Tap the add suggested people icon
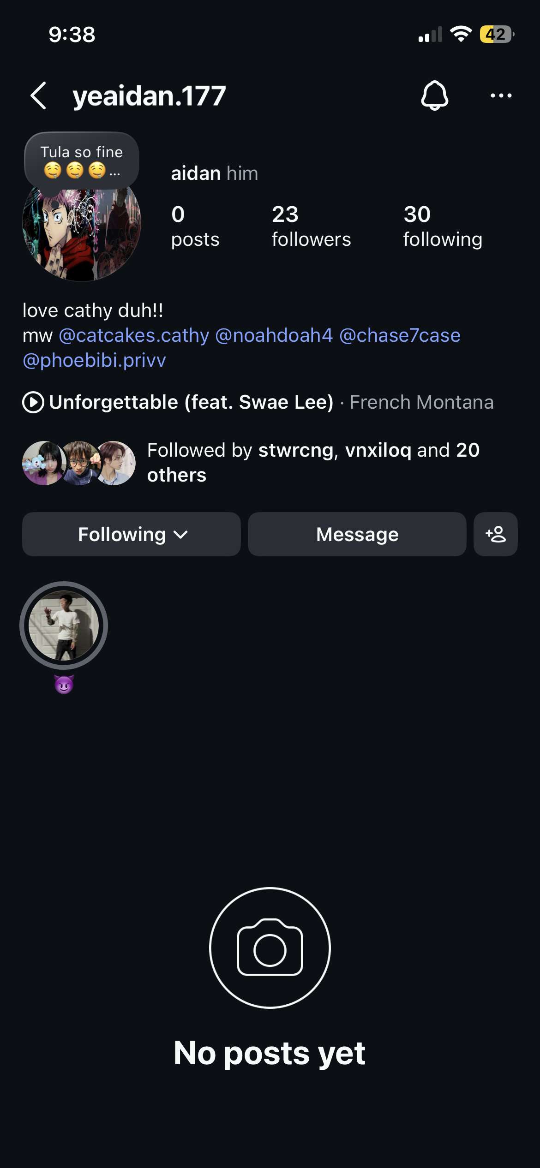Screen dimensions: 540x1168 click(496, 534)
